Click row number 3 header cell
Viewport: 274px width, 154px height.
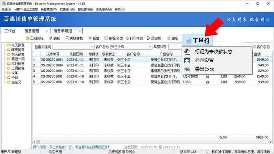coord(36,71)
